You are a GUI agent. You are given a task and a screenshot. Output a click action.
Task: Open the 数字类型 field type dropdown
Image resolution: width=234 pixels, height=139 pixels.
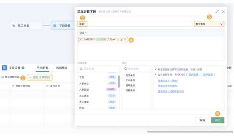[x=209, y=24]
